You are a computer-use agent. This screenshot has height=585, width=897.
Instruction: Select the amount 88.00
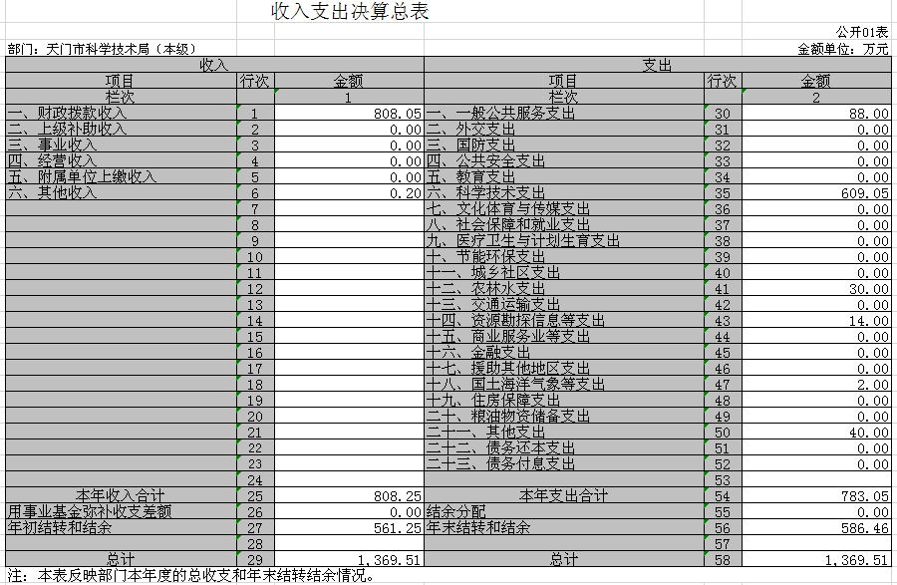[816, 113]
